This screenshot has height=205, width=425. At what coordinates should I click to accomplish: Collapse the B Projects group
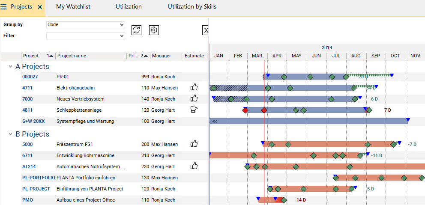[10, 134]
